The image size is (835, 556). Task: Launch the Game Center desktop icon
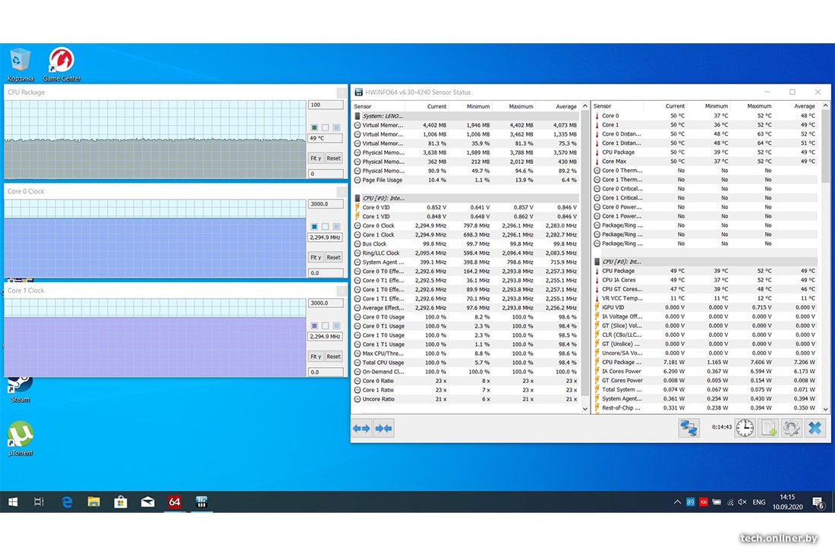[61, 64]
